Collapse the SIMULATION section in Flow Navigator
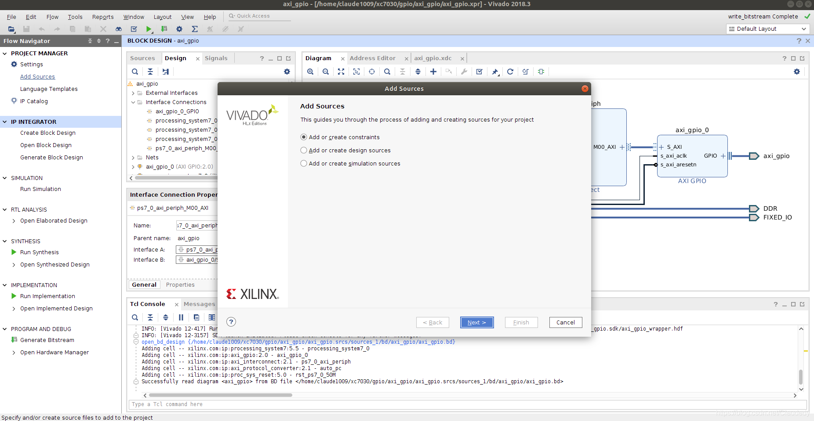Viewport: 814px width, 421px height. (x=5, y=178)
